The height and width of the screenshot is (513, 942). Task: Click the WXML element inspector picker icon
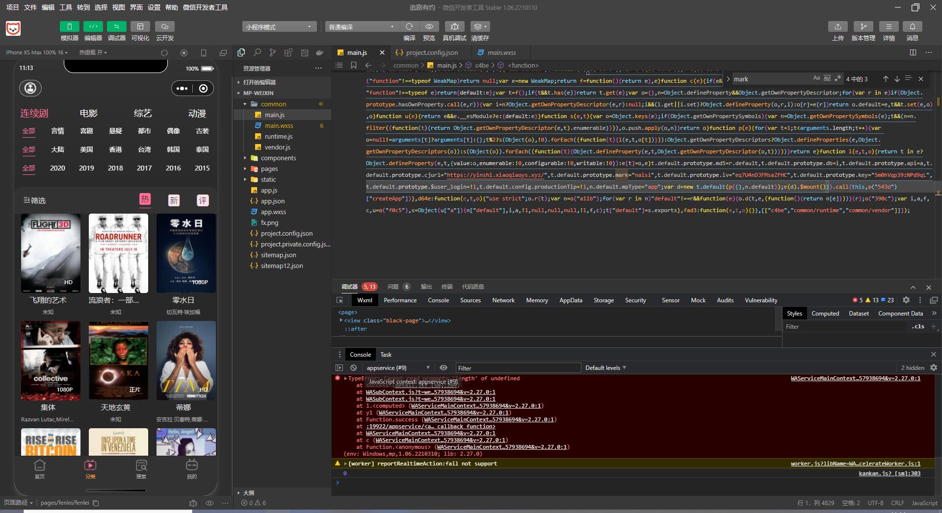coord(340,300)
